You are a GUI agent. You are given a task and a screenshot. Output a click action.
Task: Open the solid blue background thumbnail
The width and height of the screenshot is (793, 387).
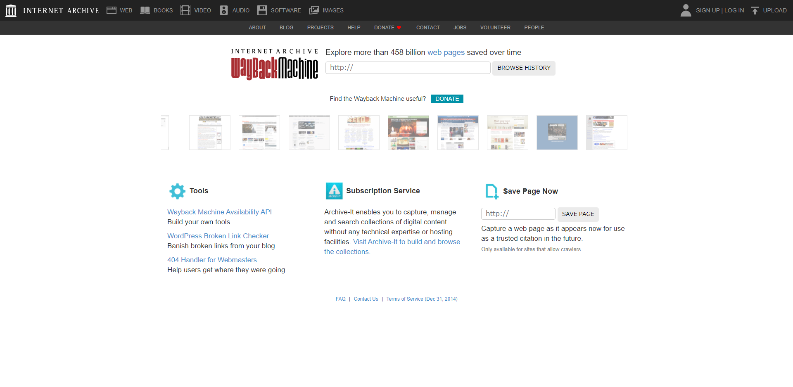(x=557, y=133)
